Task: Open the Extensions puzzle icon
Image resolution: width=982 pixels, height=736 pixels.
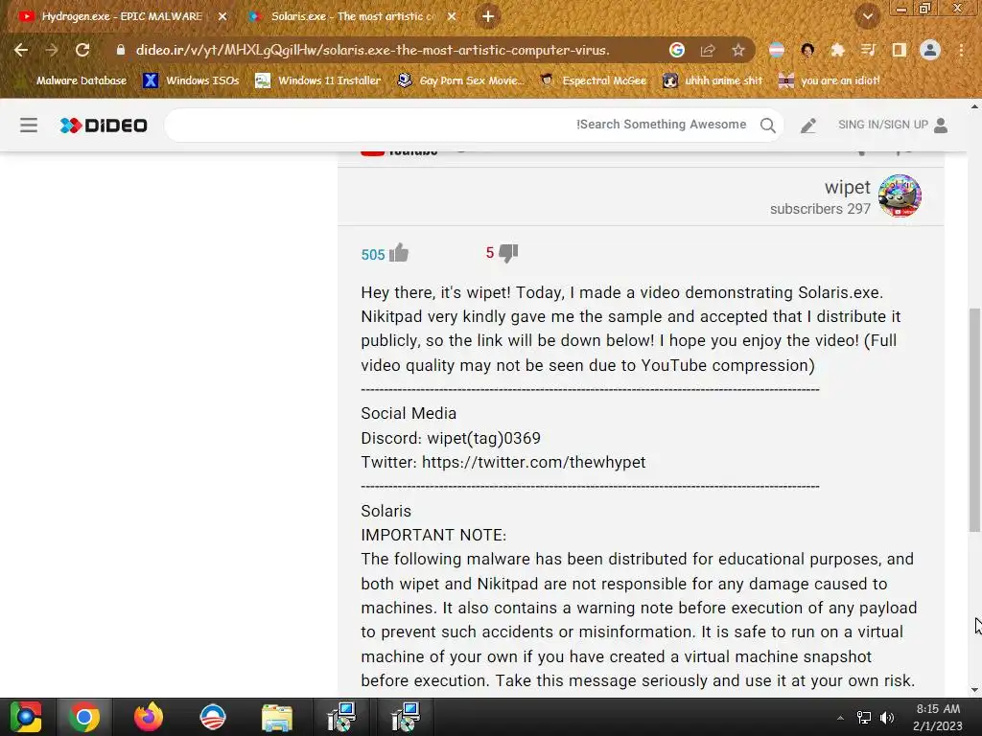Action: point(837,50)
